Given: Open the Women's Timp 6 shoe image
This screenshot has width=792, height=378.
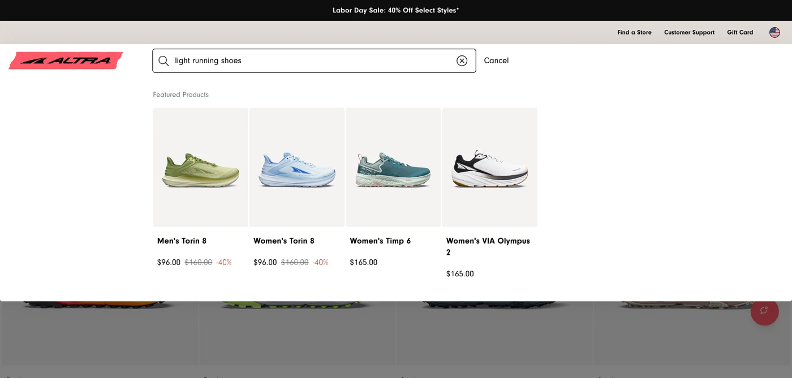Looking at the screenshot, I should pyautogui.click(x=393, y=167).
